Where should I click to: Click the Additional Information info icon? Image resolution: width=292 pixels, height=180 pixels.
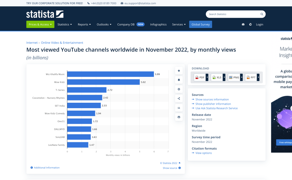pos(32,168)
